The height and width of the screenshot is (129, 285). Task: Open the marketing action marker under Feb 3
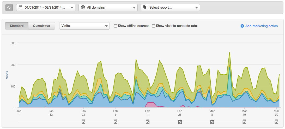[116, 122]
